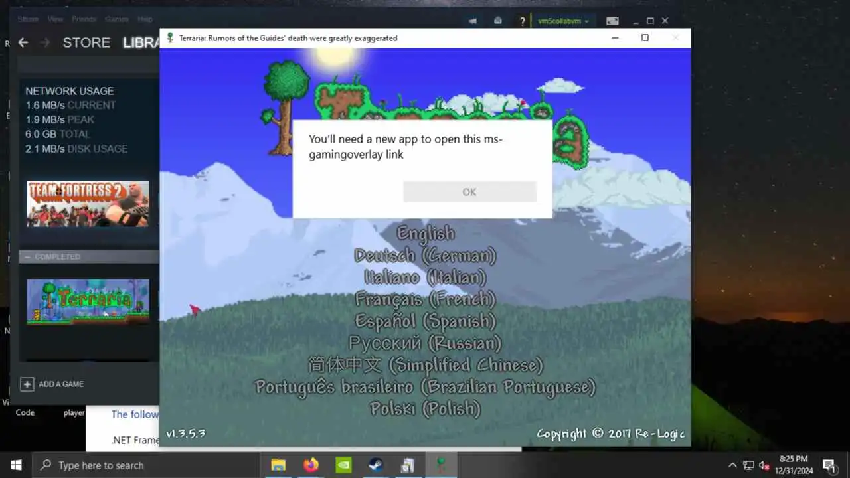Click the 1.9 MB/s PEAK value

tap(60, 119)
